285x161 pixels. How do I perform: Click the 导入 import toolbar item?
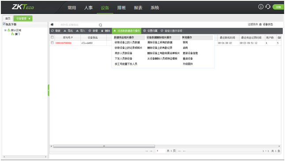[81, 31]
